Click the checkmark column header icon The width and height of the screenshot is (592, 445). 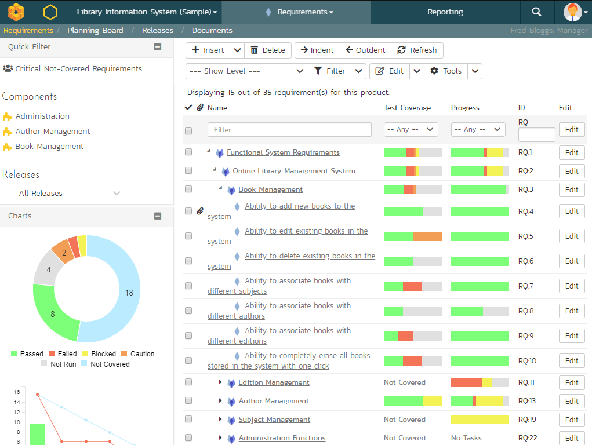[x=188, y=108]
